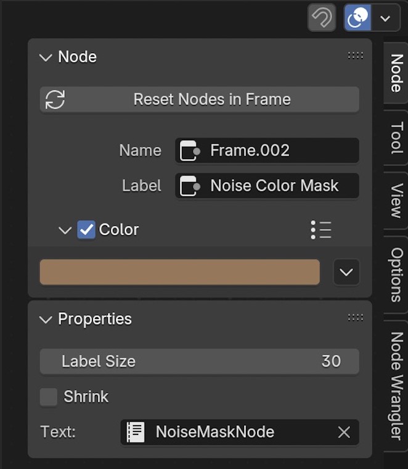
Task: Click the node icon in Label field
Action: [189, 186]
